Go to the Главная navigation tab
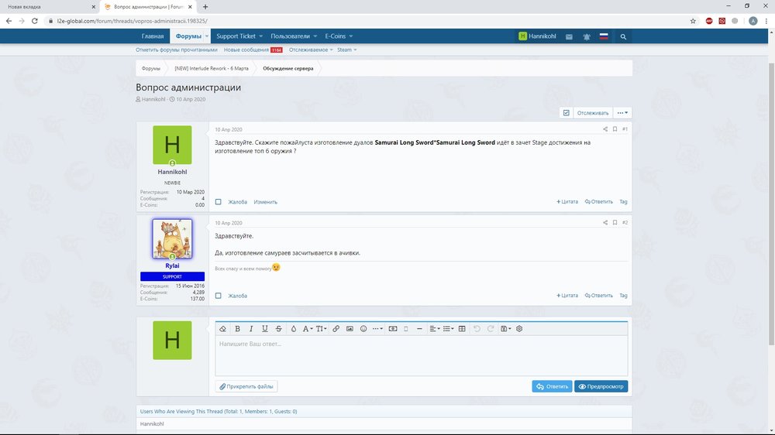Viewport: 775px width, 435px height. 153,36
